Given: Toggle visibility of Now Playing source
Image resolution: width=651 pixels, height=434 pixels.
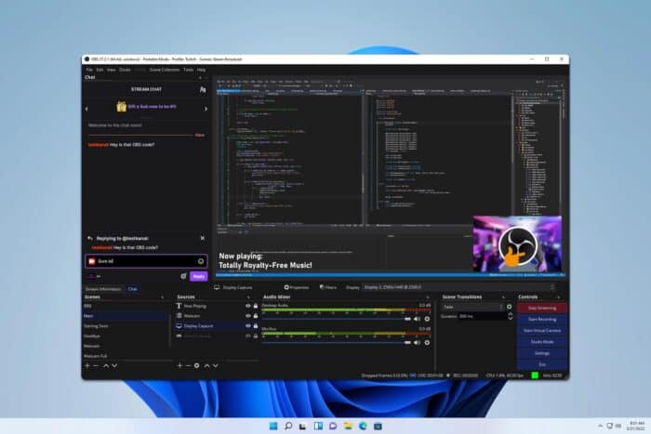Looking at the screenshot, I should point(248,306).
